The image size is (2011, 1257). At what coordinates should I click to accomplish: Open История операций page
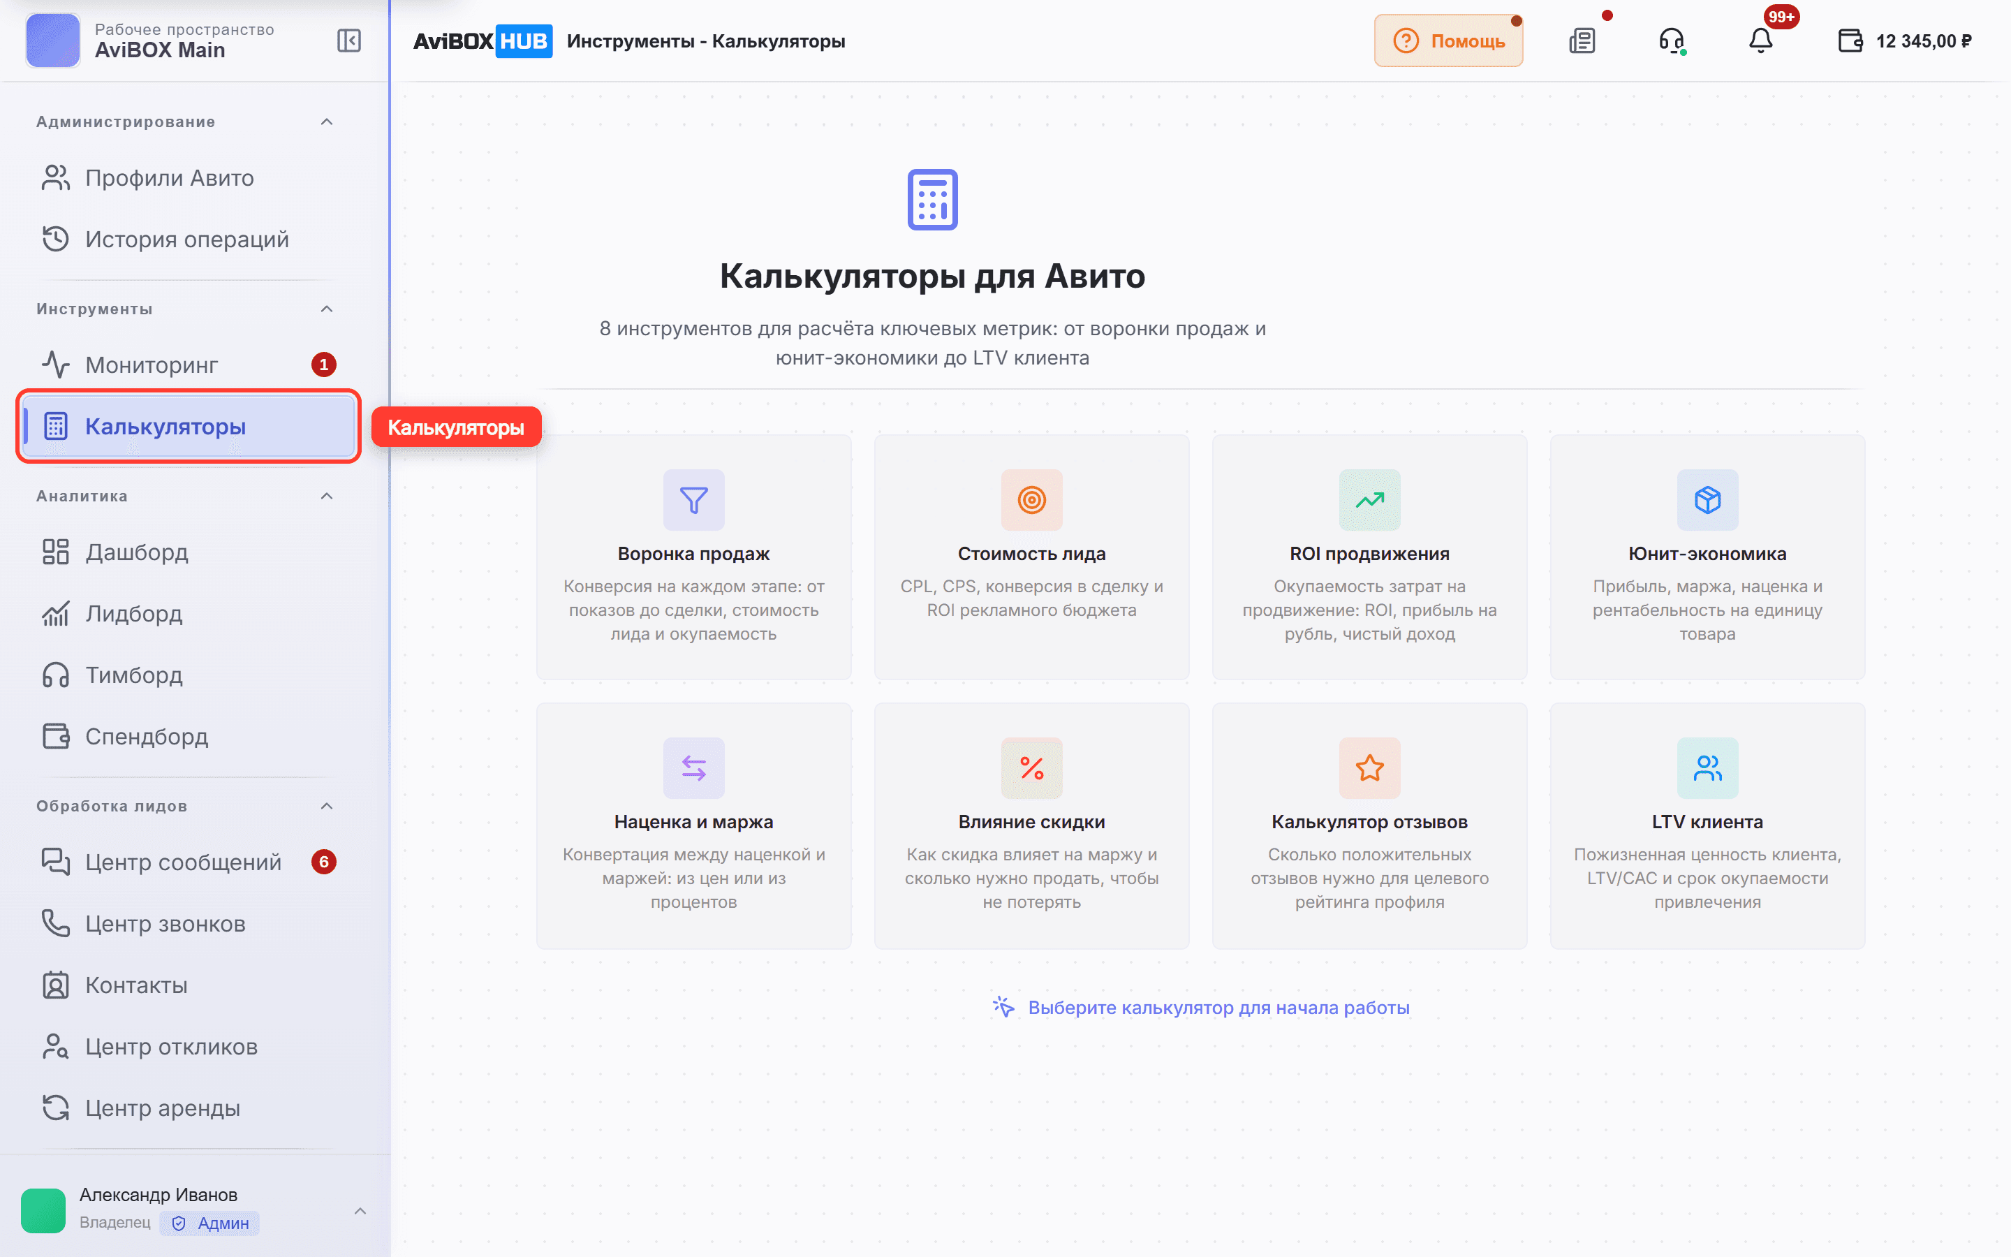tap(189, 240)
